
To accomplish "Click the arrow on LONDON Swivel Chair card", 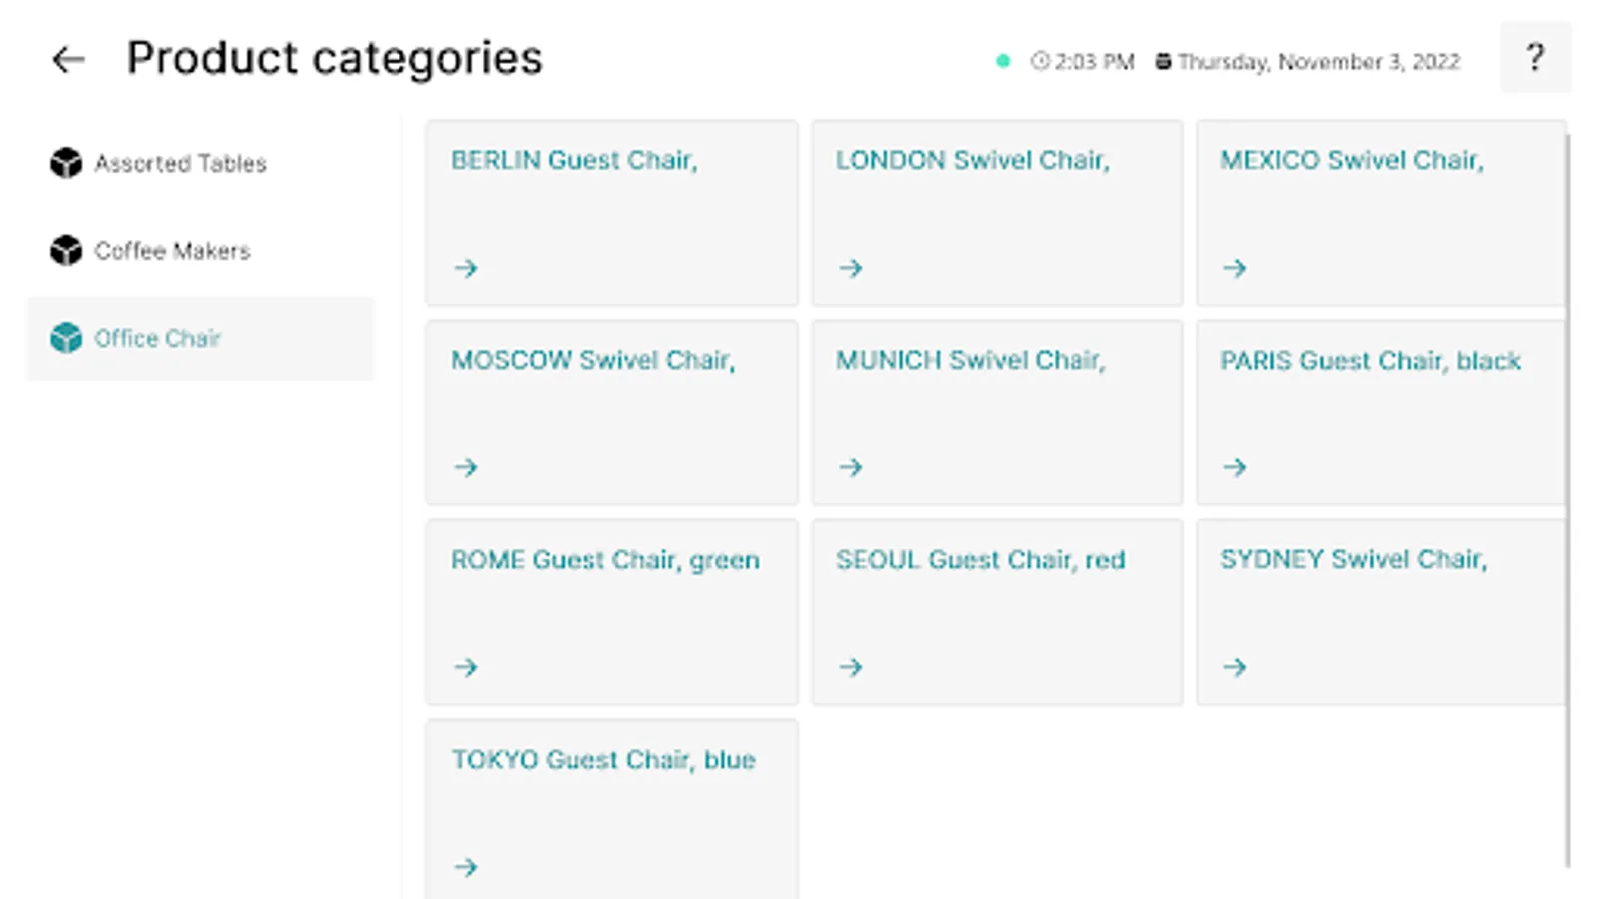I will [x=851, y=268].
